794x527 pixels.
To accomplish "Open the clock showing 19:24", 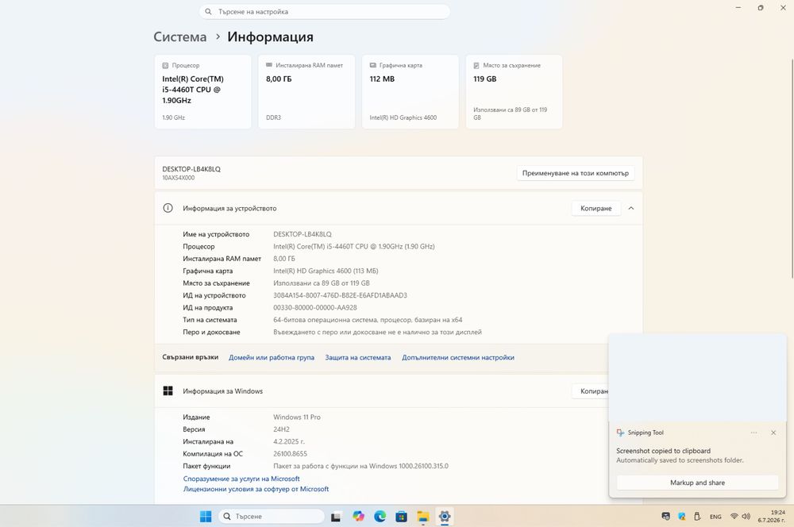I will pos(772,517).
